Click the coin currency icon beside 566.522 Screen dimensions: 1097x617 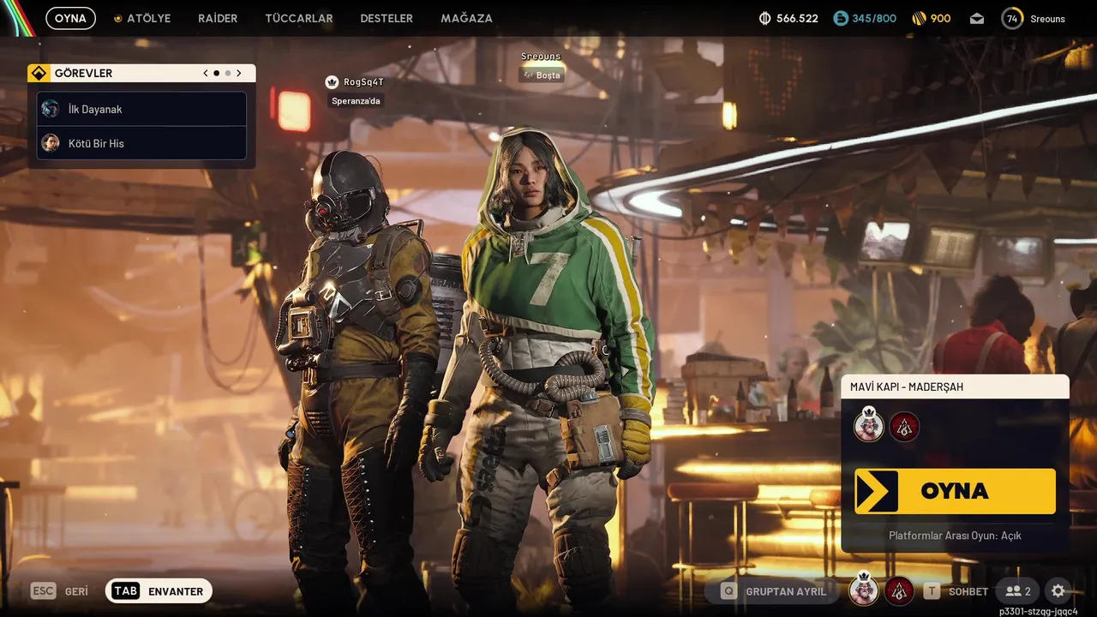[x=765, y=18]
